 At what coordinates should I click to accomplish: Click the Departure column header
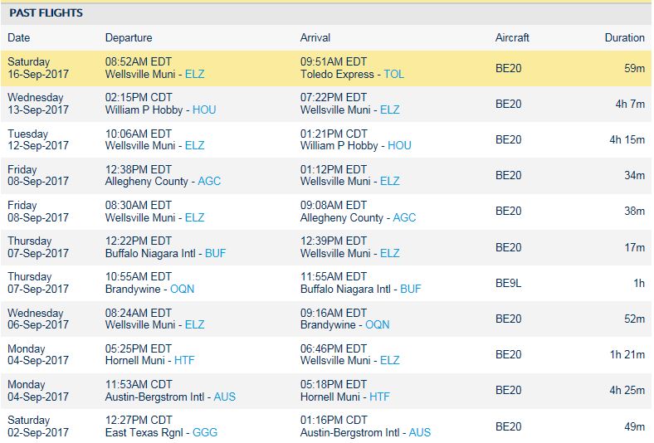point(129,37)
